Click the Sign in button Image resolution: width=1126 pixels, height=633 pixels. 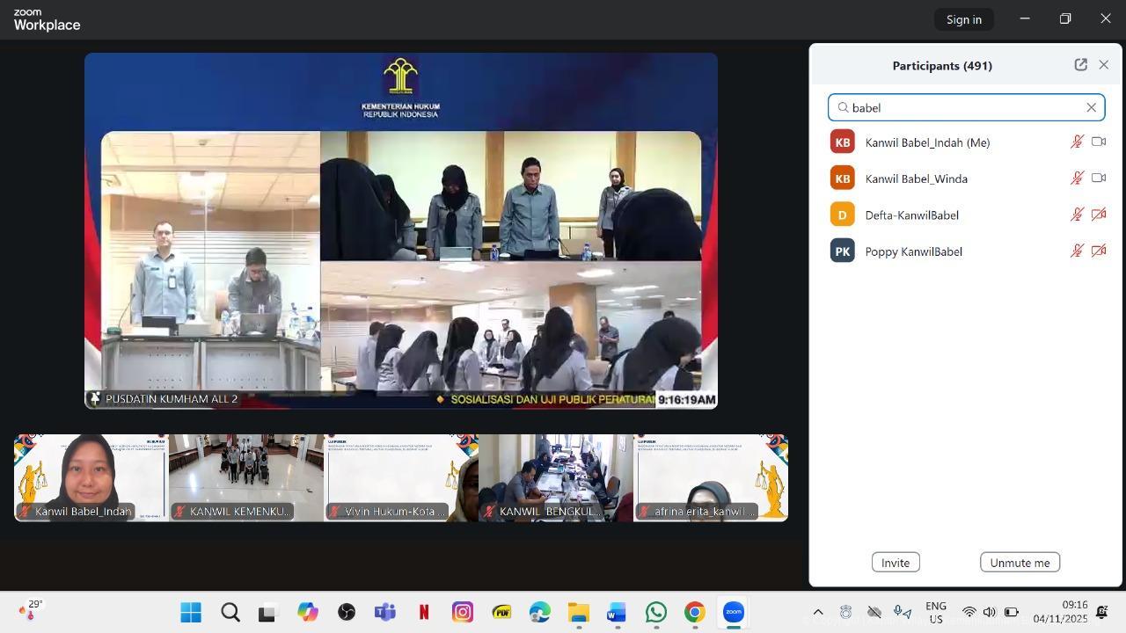(x=963, y=19)
